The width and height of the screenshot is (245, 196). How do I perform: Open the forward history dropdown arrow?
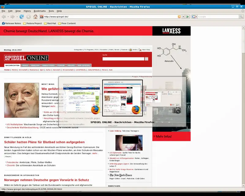17,17
